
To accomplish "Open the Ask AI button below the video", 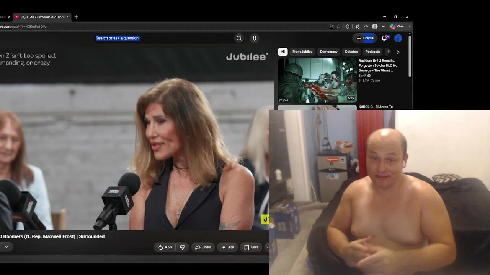I will pos(227,247).
